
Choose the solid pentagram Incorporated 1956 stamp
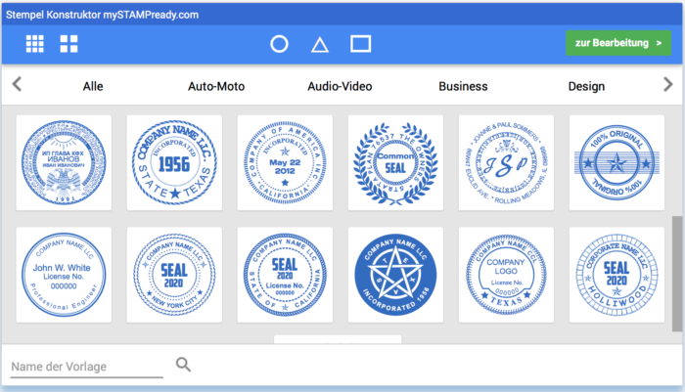pos(395,275)
